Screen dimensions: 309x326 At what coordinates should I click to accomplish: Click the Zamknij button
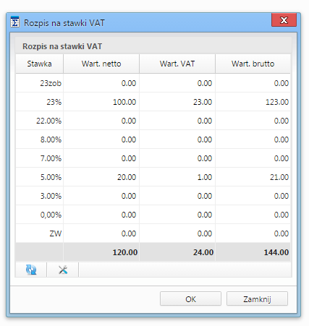257,299
